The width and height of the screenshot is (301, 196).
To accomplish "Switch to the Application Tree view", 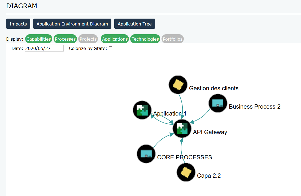I will click(x=135, y=24).
